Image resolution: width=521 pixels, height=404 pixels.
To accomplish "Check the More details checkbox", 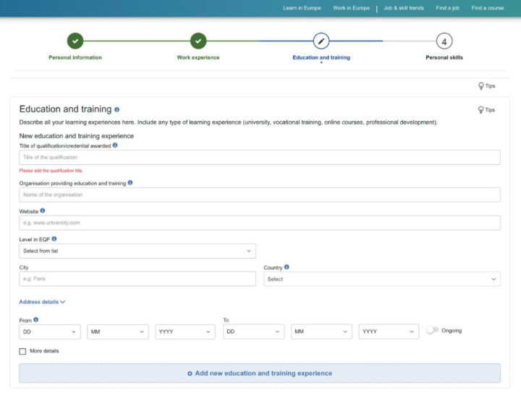I will pos(23,351).
